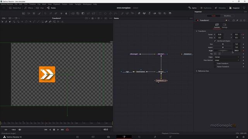Add a Blur node using the droplet icon
The height and width of the screenshot is (139, 248).
pyautogui.click(x=66, y=14)
